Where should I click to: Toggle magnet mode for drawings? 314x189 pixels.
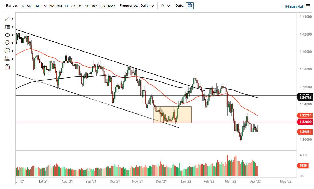coord(7,67)
